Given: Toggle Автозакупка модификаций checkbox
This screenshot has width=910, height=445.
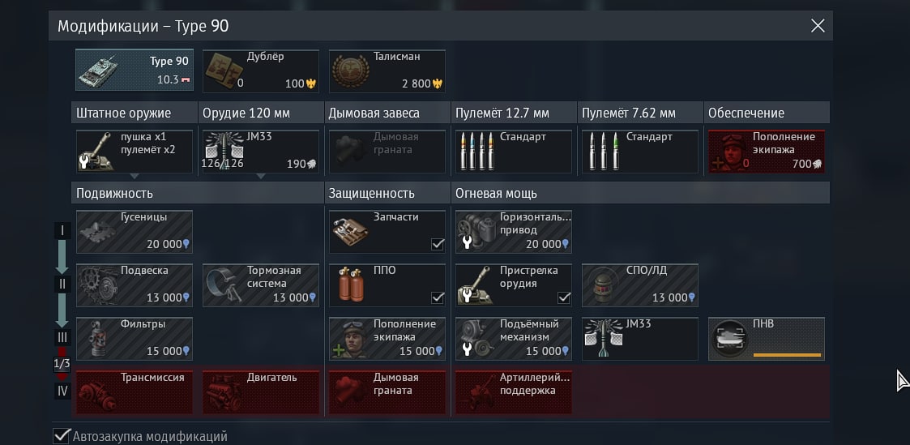Looking at the screenshot, I should [60, 436].
